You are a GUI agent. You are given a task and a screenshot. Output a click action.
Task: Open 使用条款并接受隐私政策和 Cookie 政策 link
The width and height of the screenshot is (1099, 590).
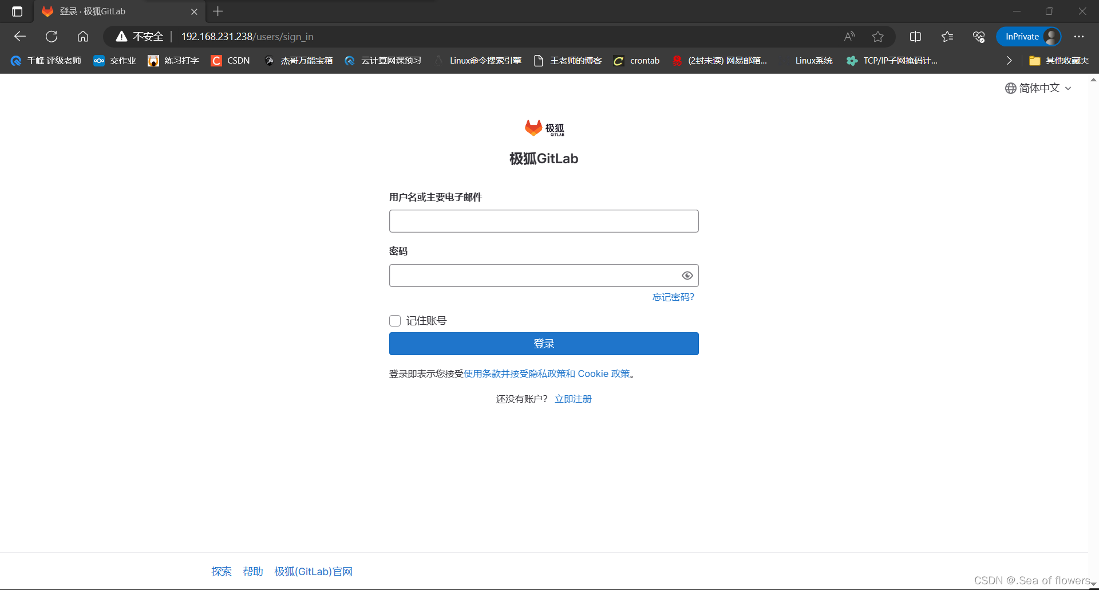click(x=547, y=374)
